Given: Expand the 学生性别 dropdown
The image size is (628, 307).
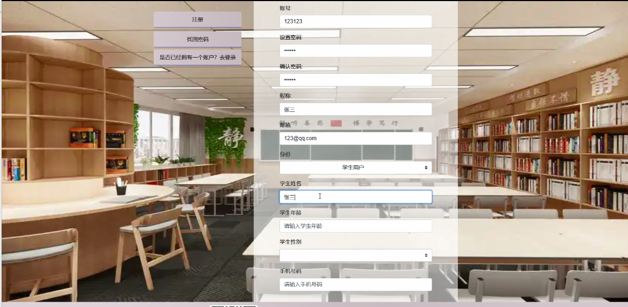Looking at the screenshot, I should (356, 255).
